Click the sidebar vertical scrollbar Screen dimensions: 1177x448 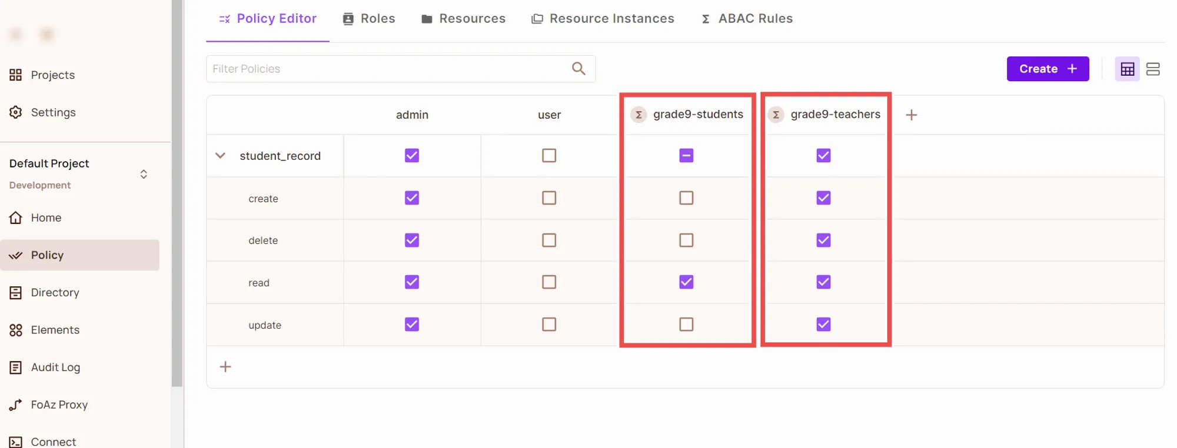[177, 194]
